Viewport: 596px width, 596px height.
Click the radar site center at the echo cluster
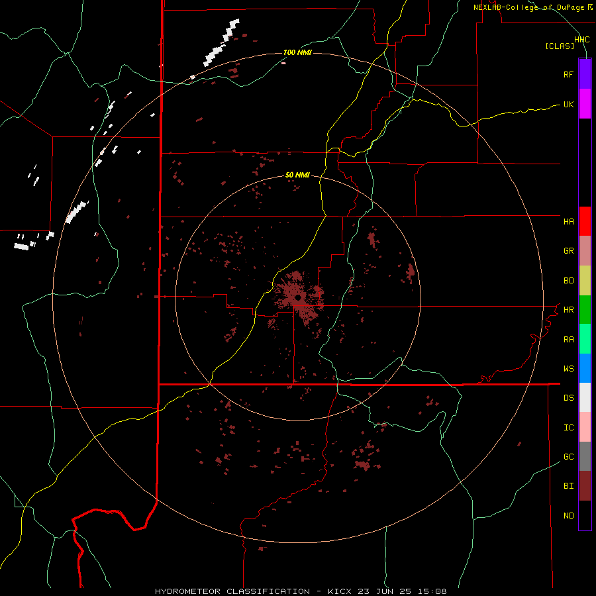298,297
